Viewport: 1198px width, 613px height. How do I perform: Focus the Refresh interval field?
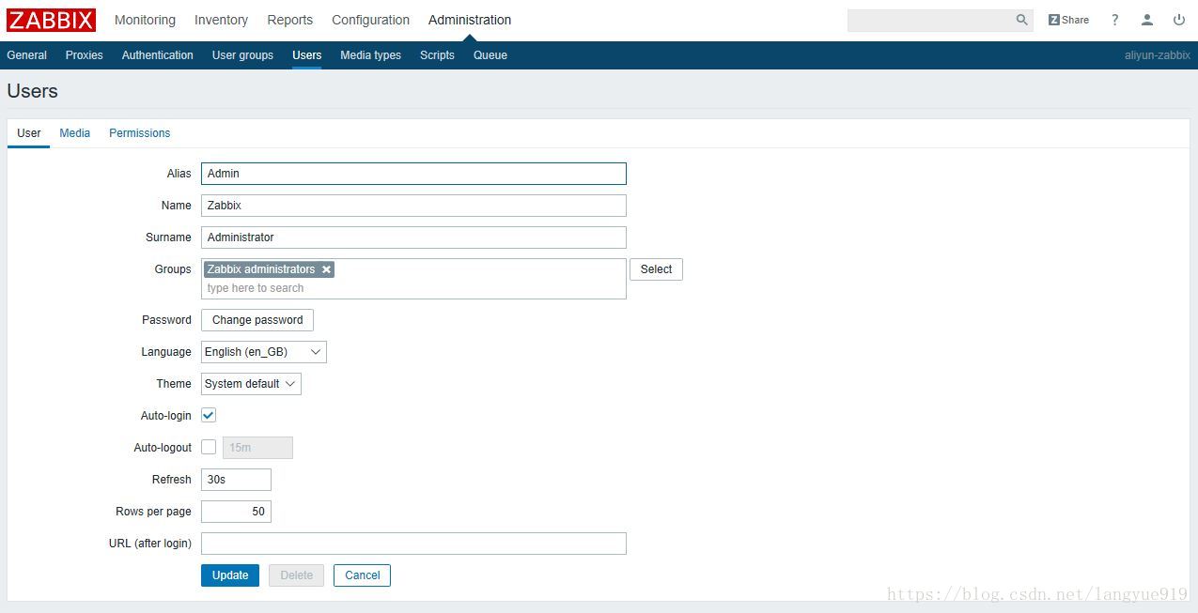[236, 480]
